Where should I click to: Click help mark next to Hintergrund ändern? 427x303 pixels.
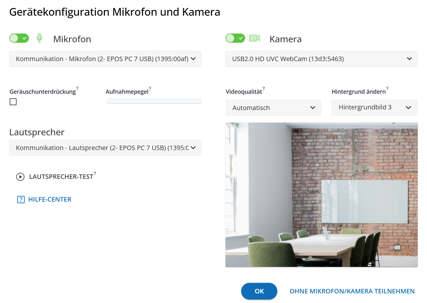point(387,88)
